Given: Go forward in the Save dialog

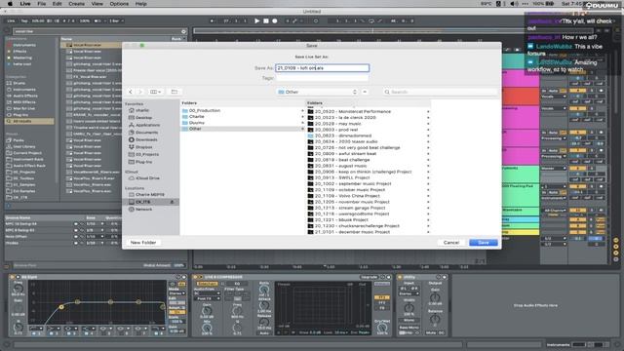Looking at the screenshot, I should coord(140,92).
